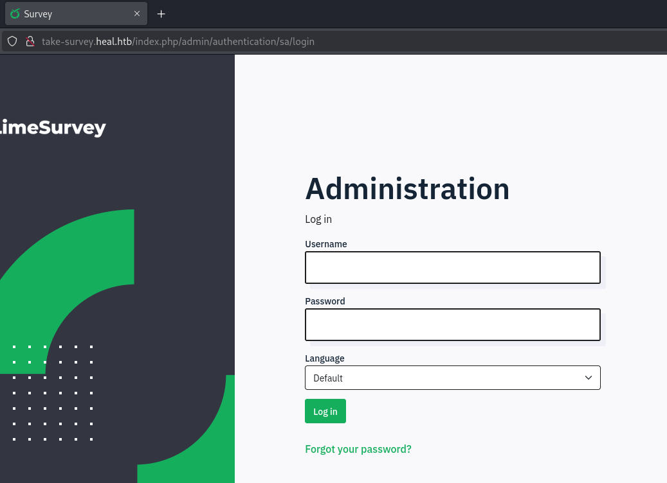Click the Password label
The height and width of the screenshot is (483, 667).
325,301
